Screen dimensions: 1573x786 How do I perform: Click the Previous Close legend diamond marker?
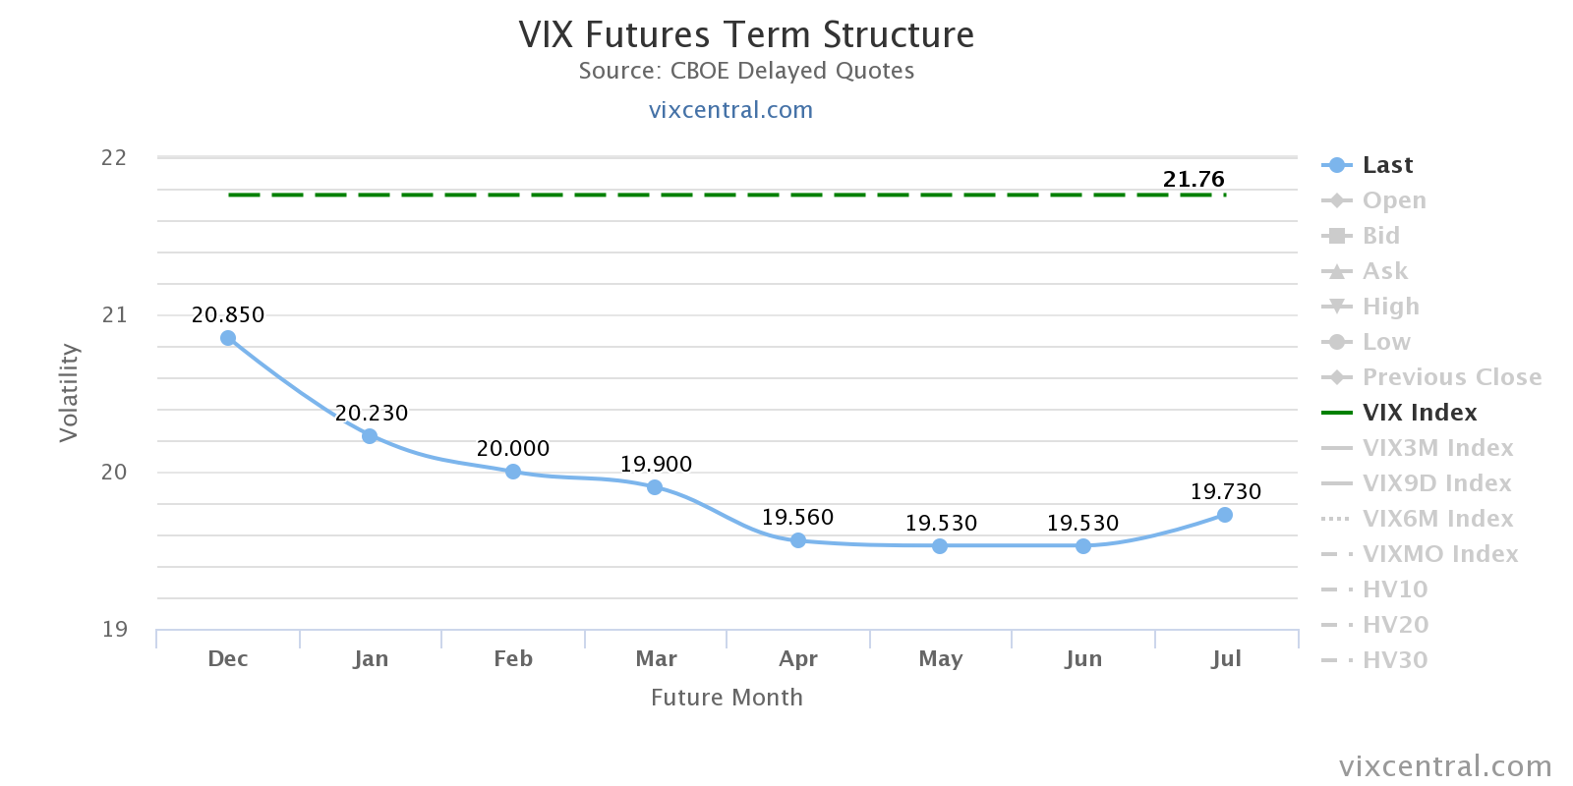pos(1336,377)
